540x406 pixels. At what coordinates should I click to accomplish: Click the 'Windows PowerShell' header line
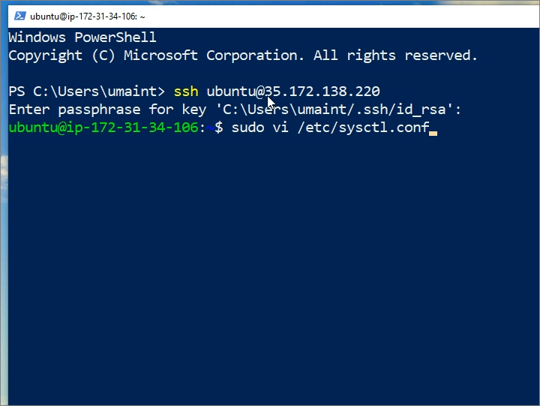[x=82, y=38]
